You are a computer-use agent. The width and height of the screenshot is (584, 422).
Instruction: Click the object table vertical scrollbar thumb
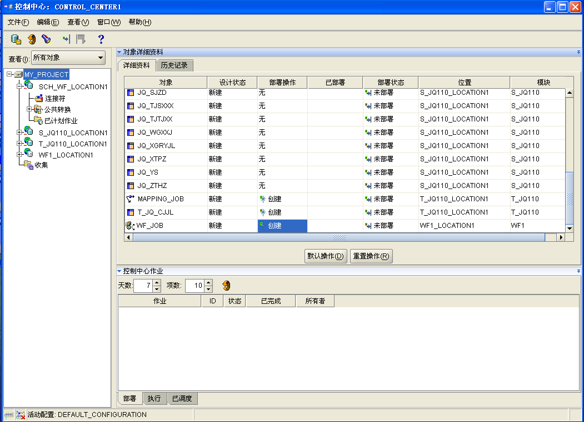point(570,199)
